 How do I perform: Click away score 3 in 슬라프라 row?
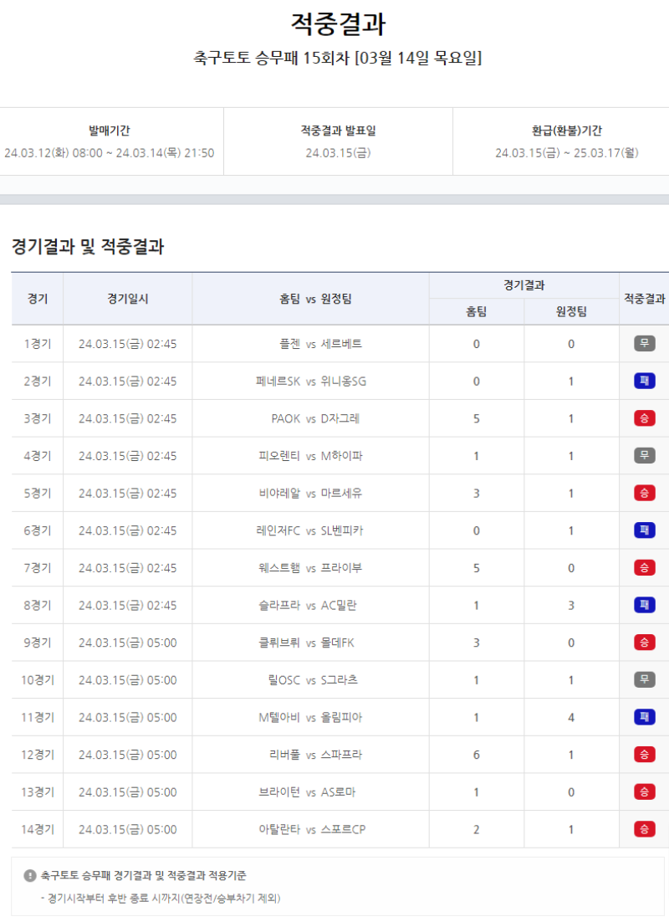tap(571, 605)
